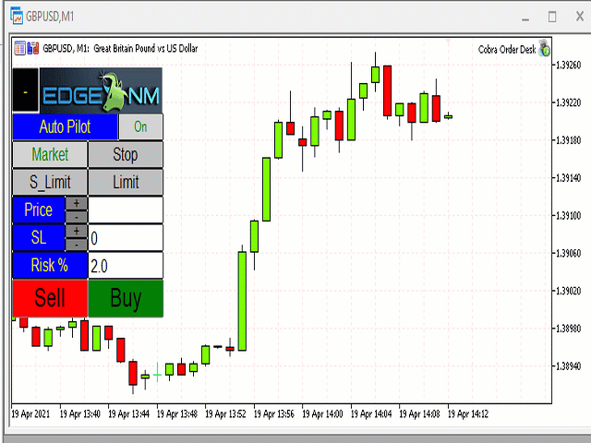The image size is (591, 443).
Task: Collapse the panel with the minus button
Action: click(x=26, y=90)
